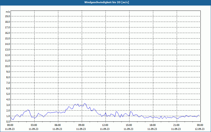
Task: Click the 10,0 y-axis label
Action: point(7,66)
